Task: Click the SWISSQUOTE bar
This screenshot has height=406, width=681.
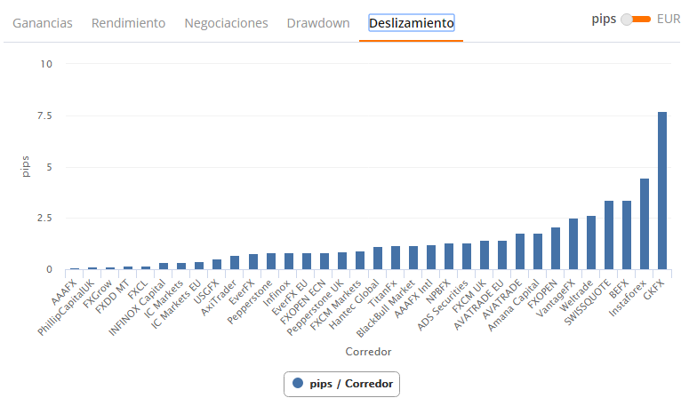Action: 609,235
